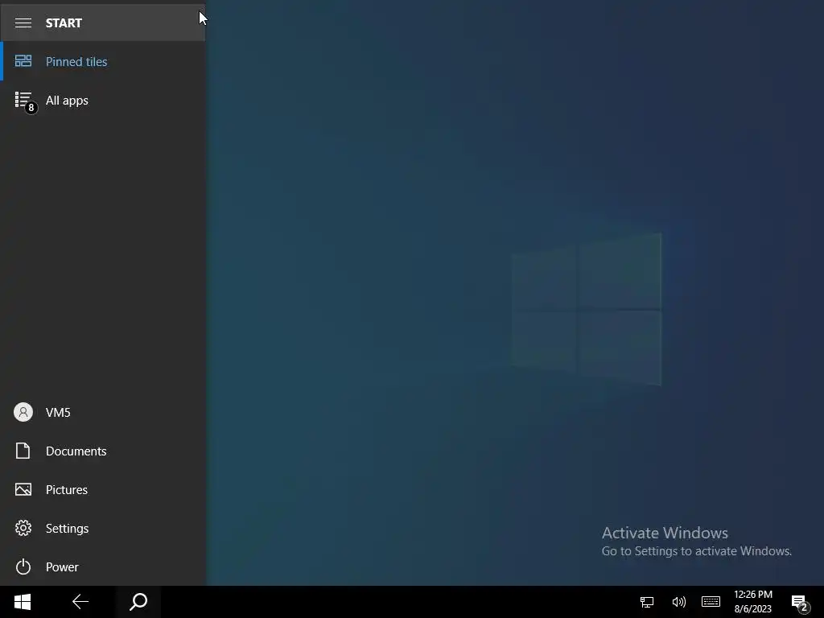
Task: Open the Action Center notifications icon
Action: [800, 602]
